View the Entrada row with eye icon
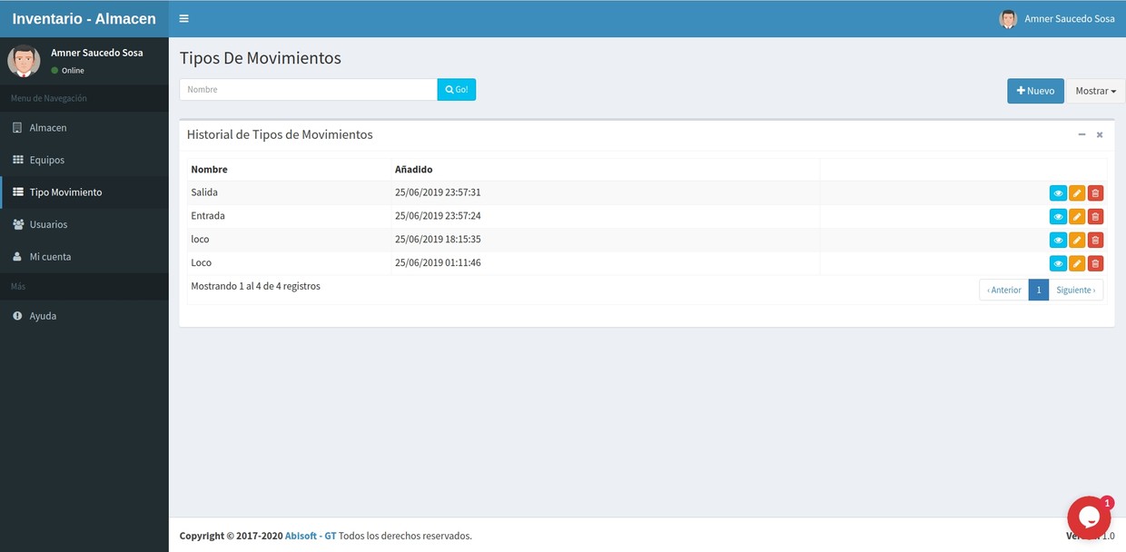The image size is (1126, 552). [1058, 217]
